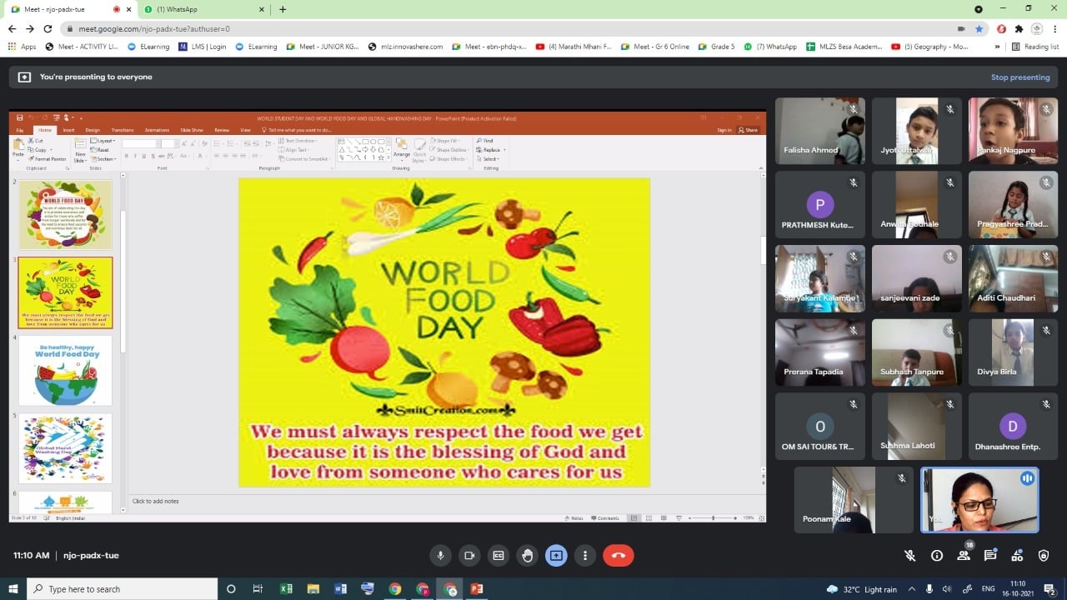Click Stop presenting link
This screenshot has height=600, width=1067.
pos(1020,77)
